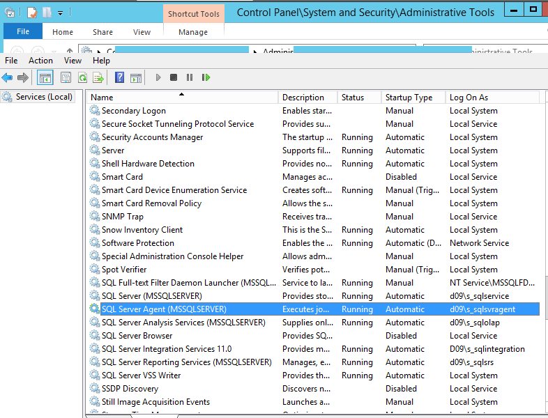Select Still Image Acquisition Events service
548x418 pixels.
point(313,402)
